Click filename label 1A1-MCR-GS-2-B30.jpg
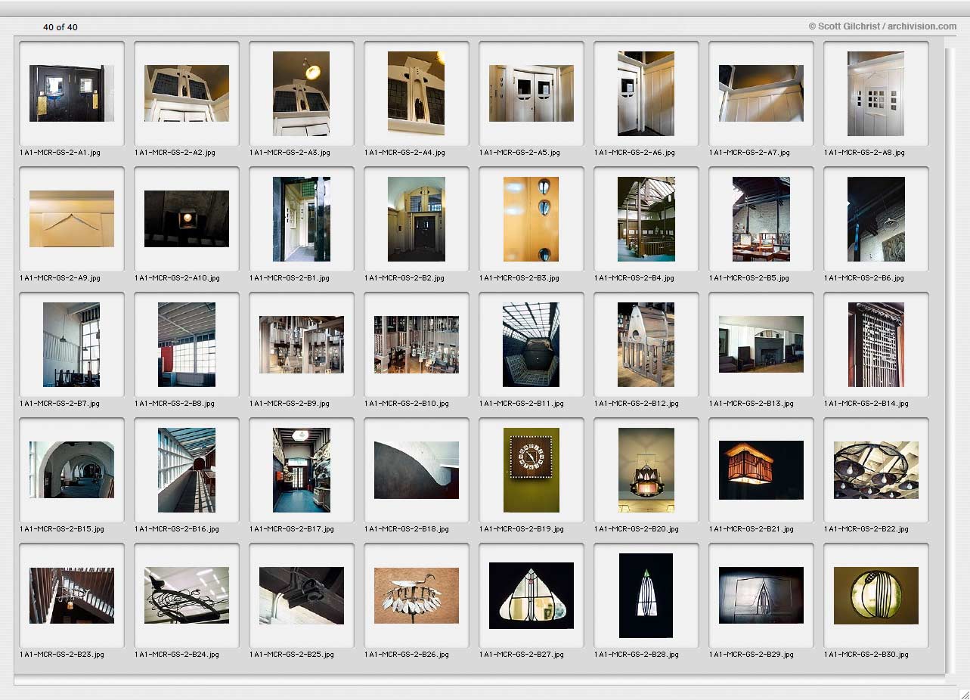 pyautogui.click(x=866, y=655)
